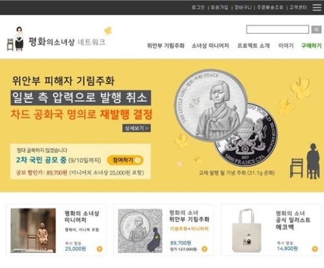Click the search magnifier button

[316, 29]
